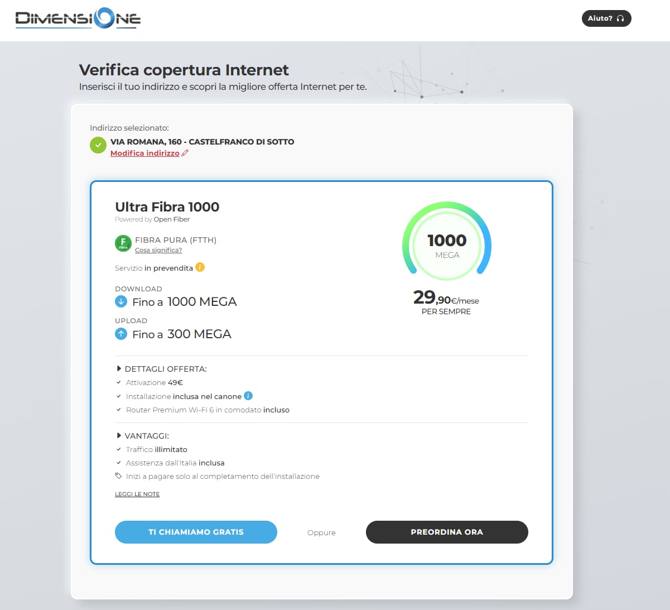Click the 29,90€/mese price
This screenshot has height=610, width=670.
[446, 297]
